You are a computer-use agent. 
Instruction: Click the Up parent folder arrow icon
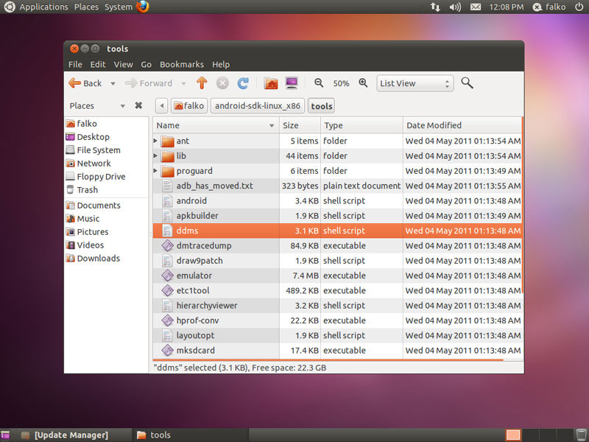(202, 83)
